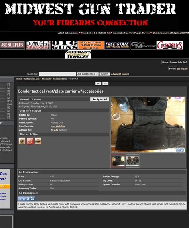
Task: Click Missouri breadcrumb link
Action: click(46, 79)
